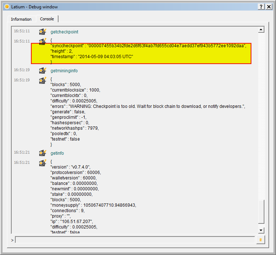Click the "testnet" : false line in getmininginfo
The image size is (276, 255).
(x=65, y=139)
